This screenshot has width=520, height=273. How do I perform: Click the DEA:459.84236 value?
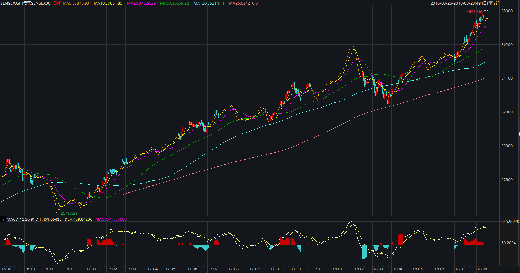coord(78,219)
